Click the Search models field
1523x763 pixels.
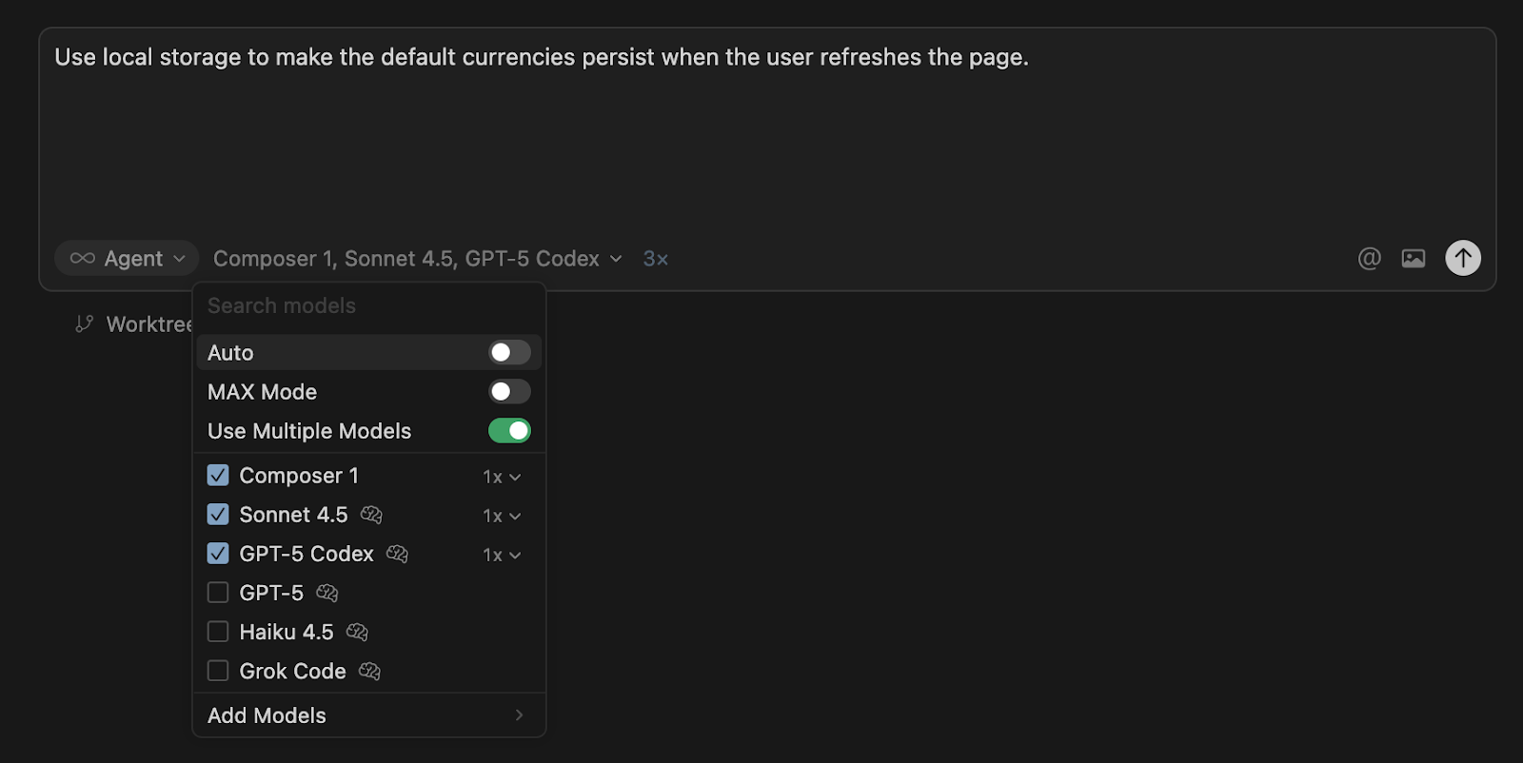367,306
